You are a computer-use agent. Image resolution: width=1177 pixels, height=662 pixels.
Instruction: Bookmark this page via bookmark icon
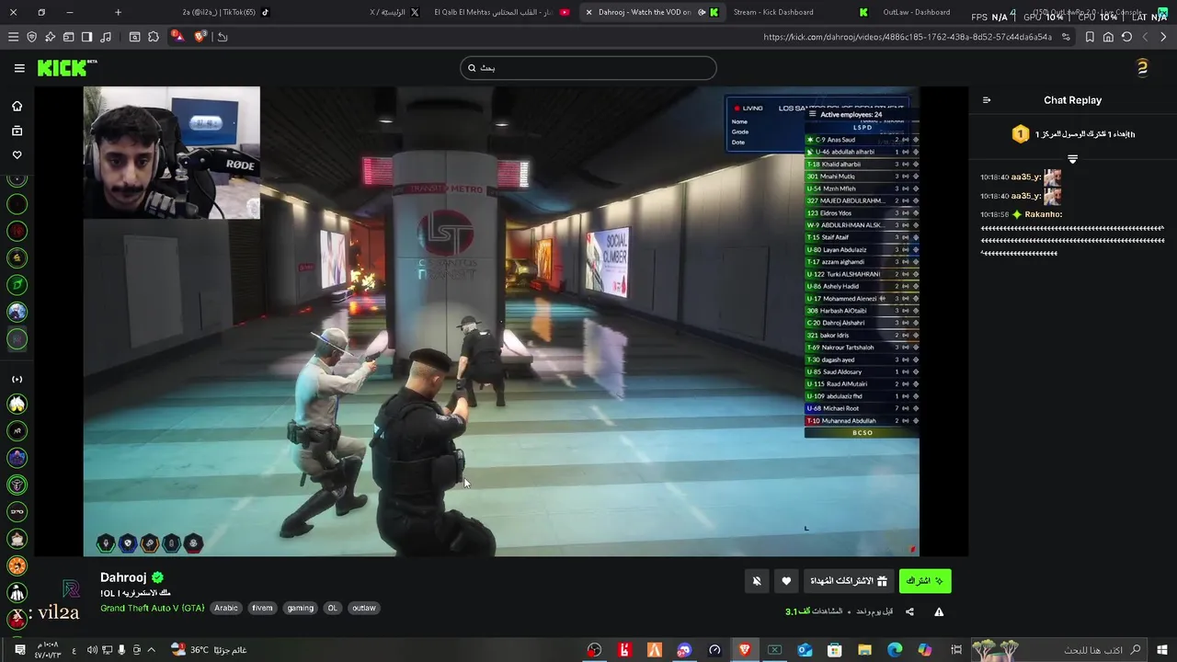click(x=1090, y=37)
